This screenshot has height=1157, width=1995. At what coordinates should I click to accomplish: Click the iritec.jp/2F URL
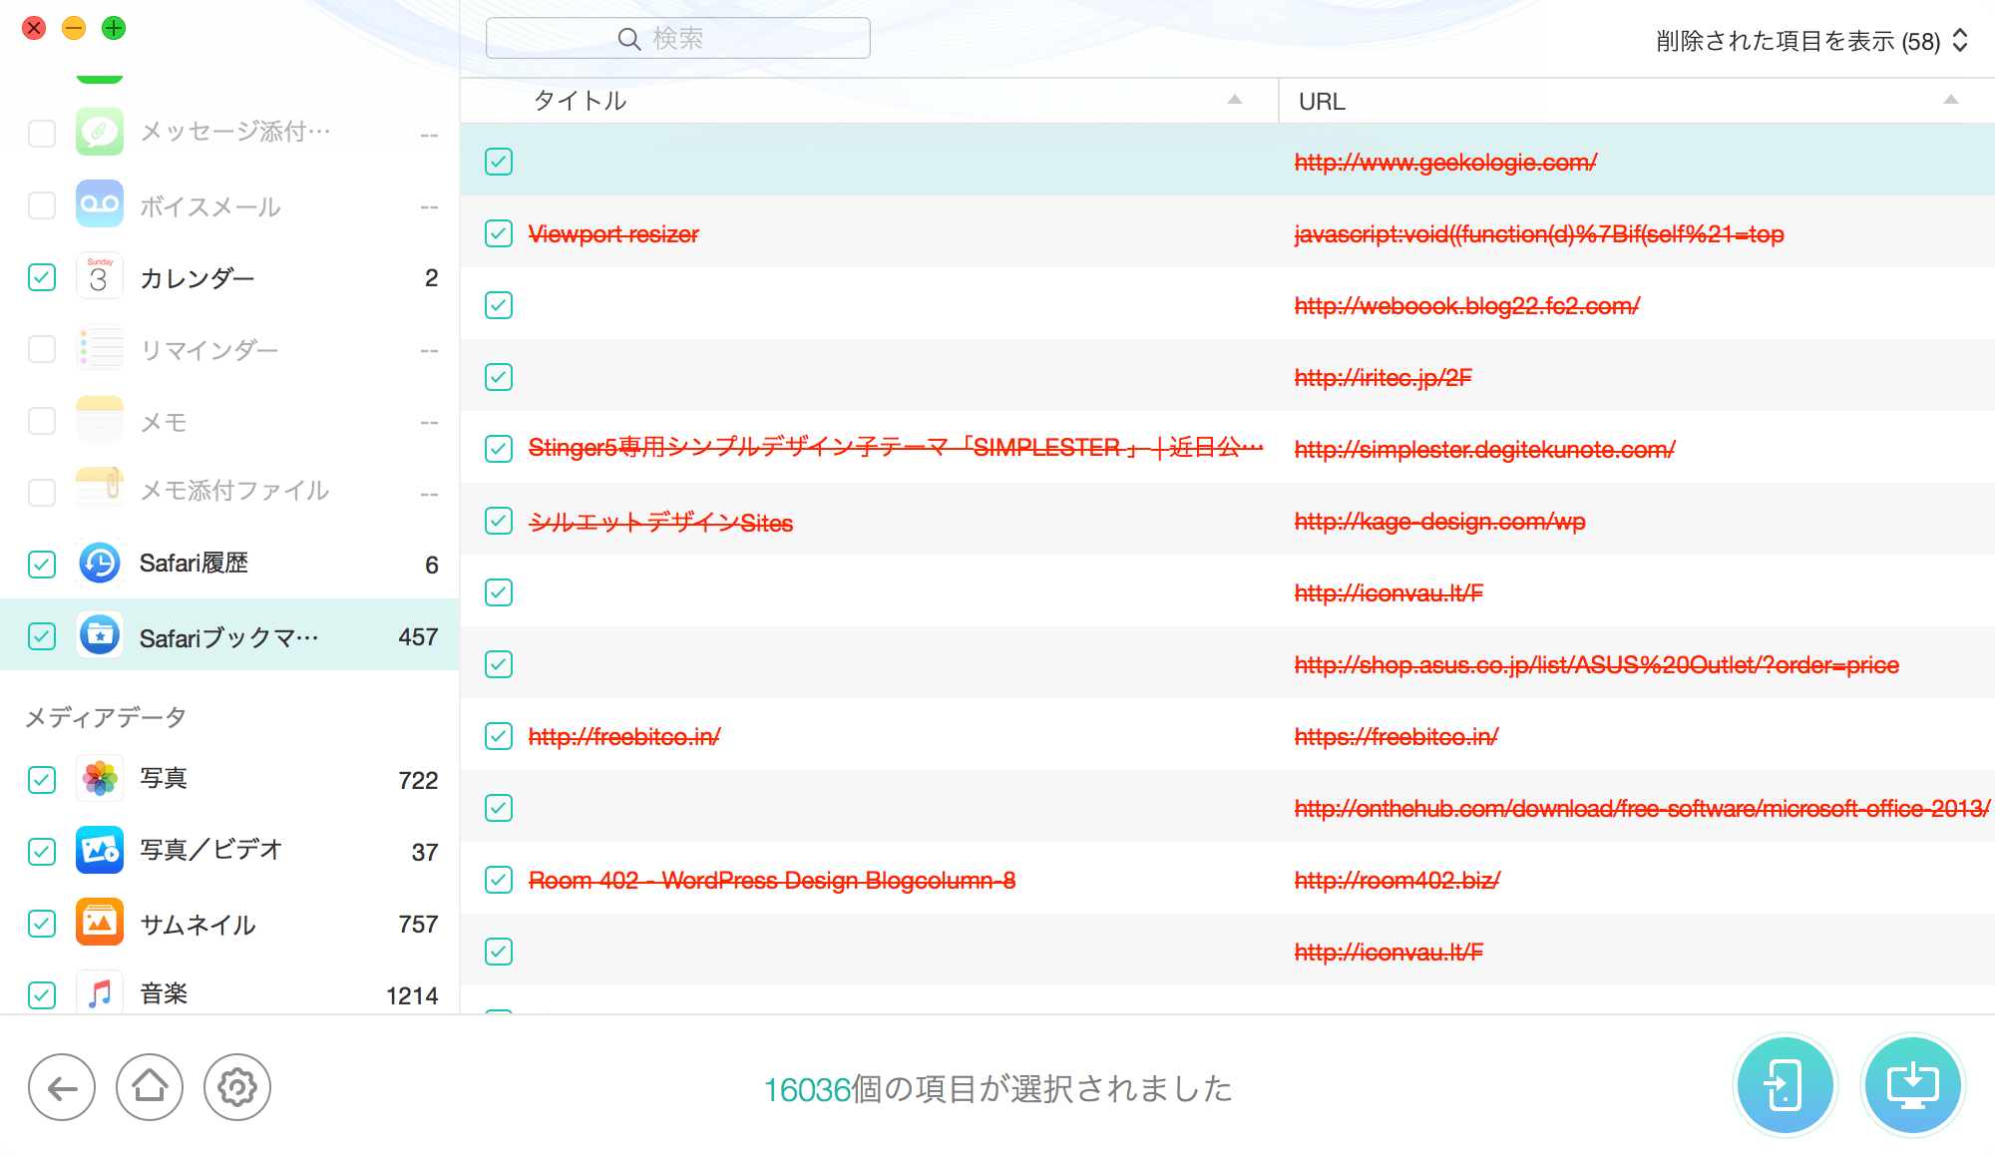click(1383, 378)
